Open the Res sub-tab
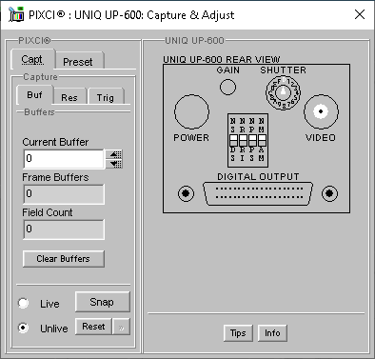This screenshot has height=359, width=375. click(69, 97)
